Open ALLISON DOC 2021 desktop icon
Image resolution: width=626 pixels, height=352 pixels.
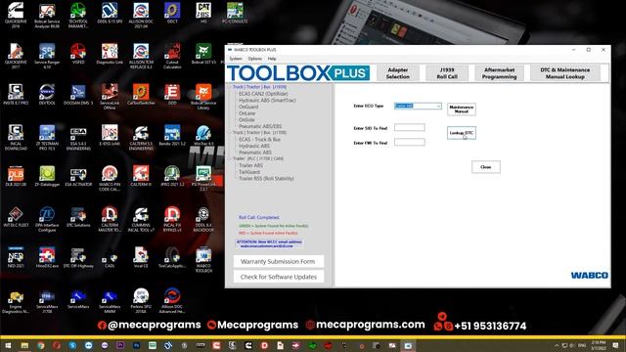[141, 16]
